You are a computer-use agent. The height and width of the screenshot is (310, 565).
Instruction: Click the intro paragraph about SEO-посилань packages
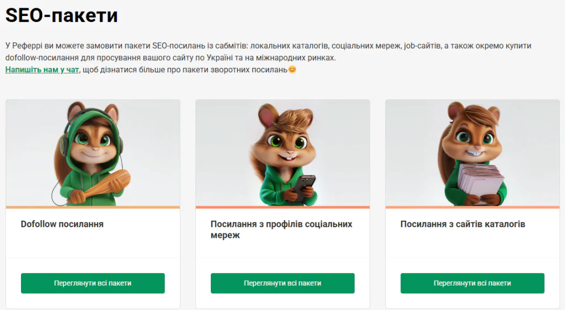(x=268, y=51)
